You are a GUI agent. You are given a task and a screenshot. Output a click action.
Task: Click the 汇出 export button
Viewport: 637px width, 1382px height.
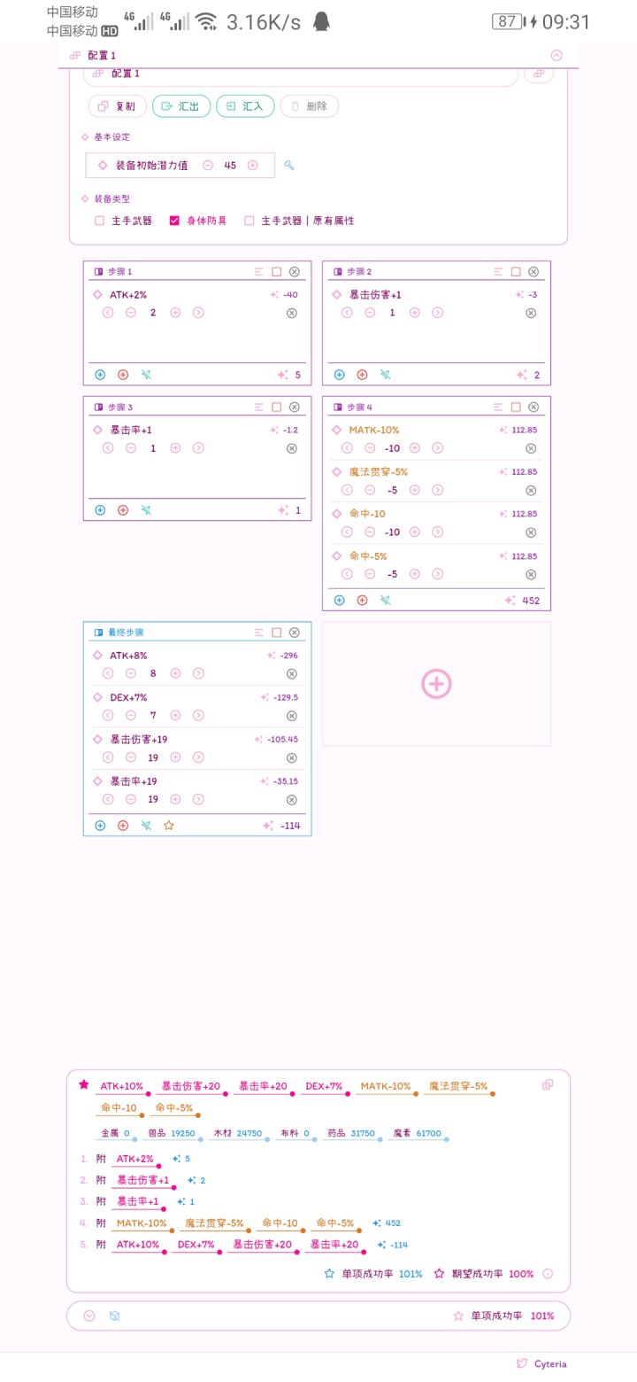[x=181, y=106]
